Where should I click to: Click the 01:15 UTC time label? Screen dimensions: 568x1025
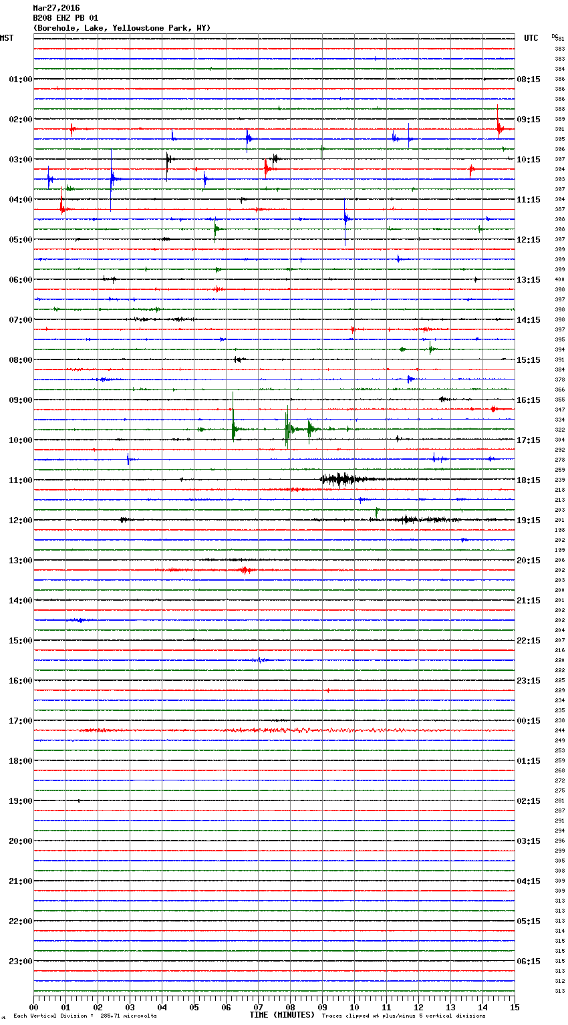pos(529,761)
